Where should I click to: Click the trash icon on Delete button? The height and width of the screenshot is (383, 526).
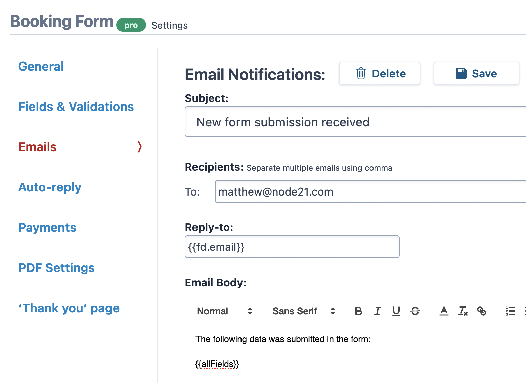pyautogui.click(x=360, y=73)
